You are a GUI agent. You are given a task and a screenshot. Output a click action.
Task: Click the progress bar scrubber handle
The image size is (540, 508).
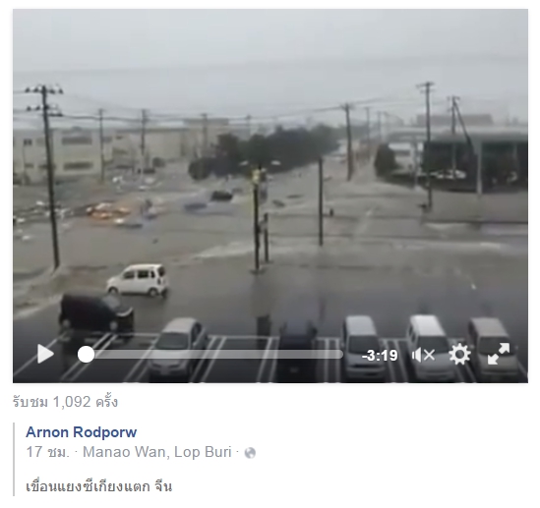pyautogui.click(x=86, y=355)
